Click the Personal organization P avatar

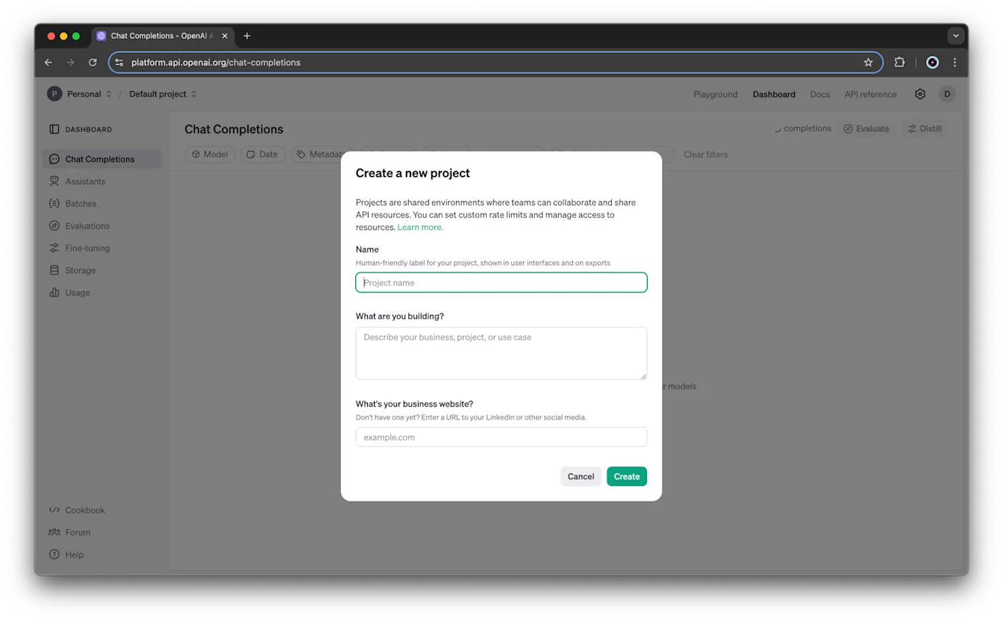pyautogui.click(x=54, y=94)
